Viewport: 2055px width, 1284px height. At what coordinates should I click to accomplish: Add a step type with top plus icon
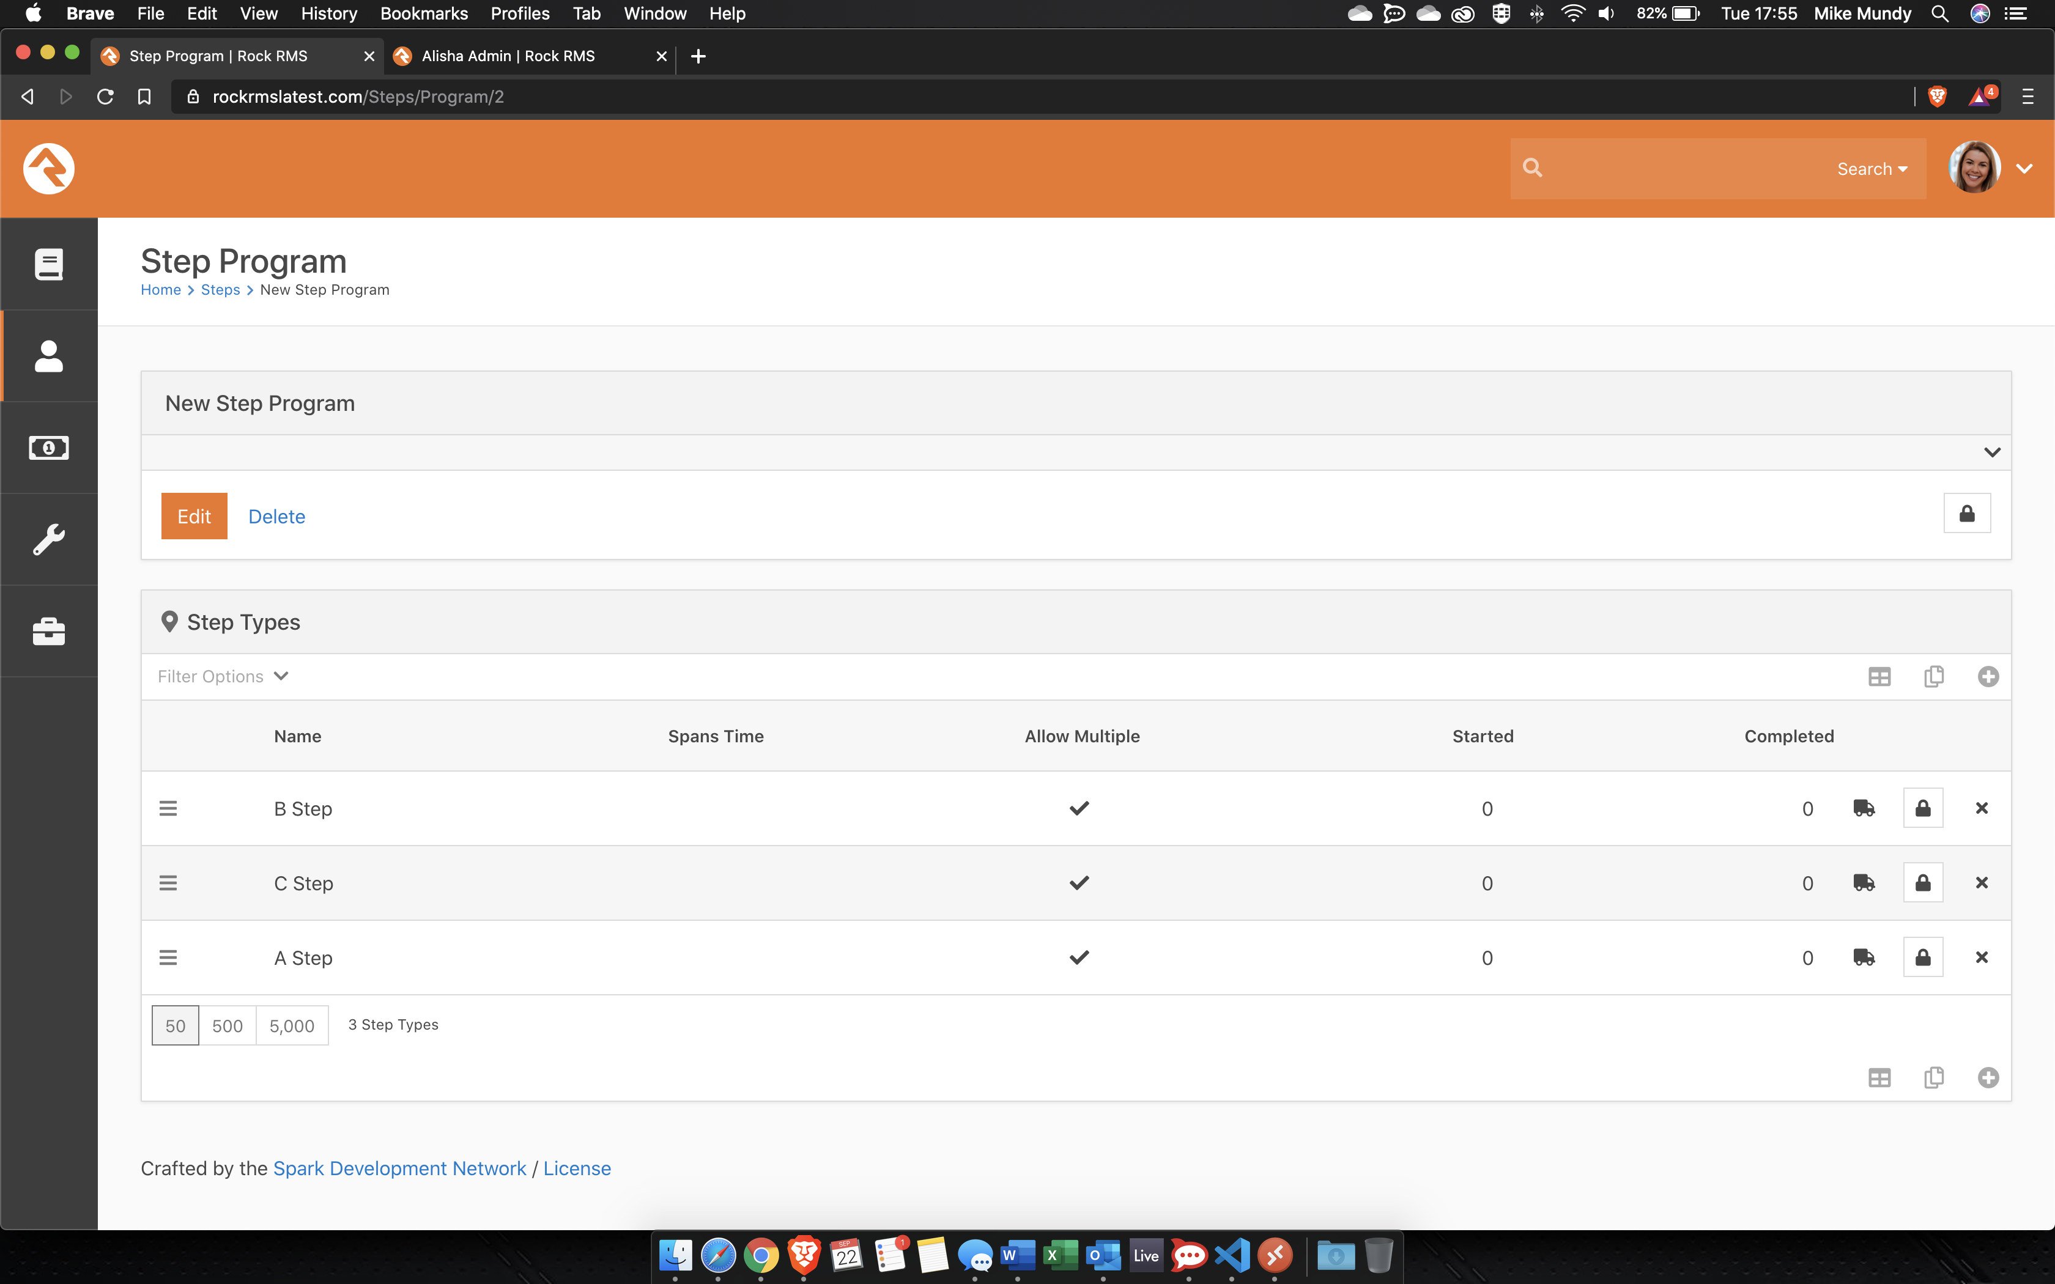(1988, 677)
